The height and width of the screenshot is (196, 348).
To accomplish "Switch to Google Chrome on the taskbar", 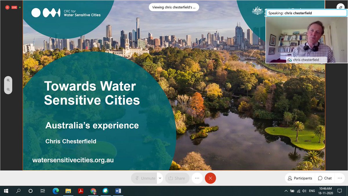I will point(93,191).
